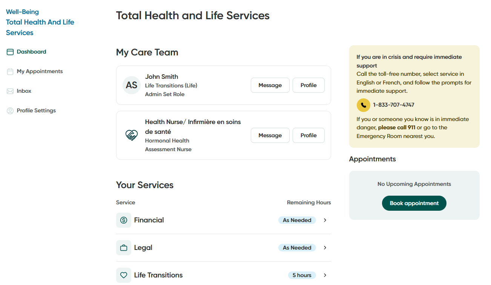491x285 pixels.
Task: Click the As Needed badge for Legal
Action: click(297, 247)
